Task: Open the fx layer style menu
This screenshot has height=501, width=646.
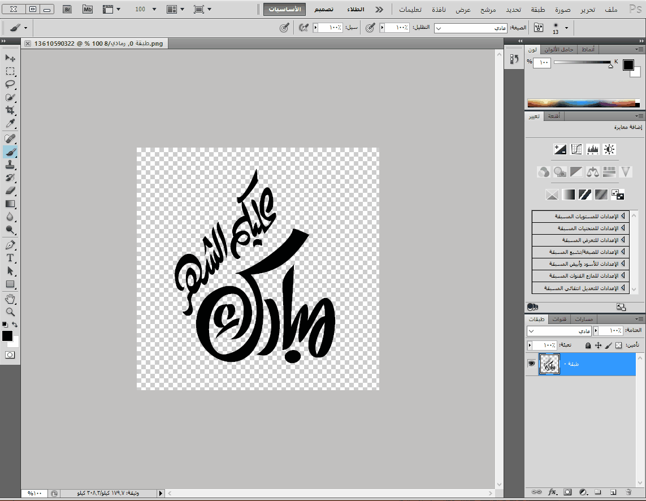Action: click(x=553, y=492)
